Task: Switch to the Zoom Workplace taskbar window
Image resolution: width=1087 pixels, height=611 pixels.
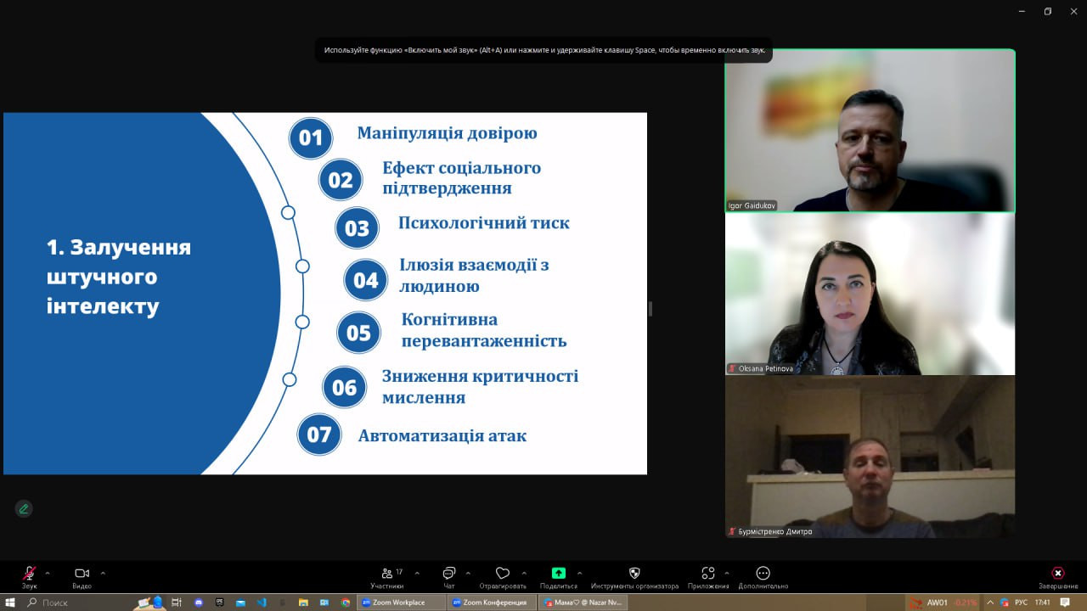Action: (x=402, y=603)
